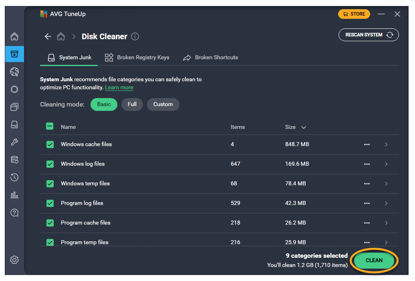Open the bar chart statistics sidebar icon
415x281 pixels.
pyautogui.click(x=14, y=195)
